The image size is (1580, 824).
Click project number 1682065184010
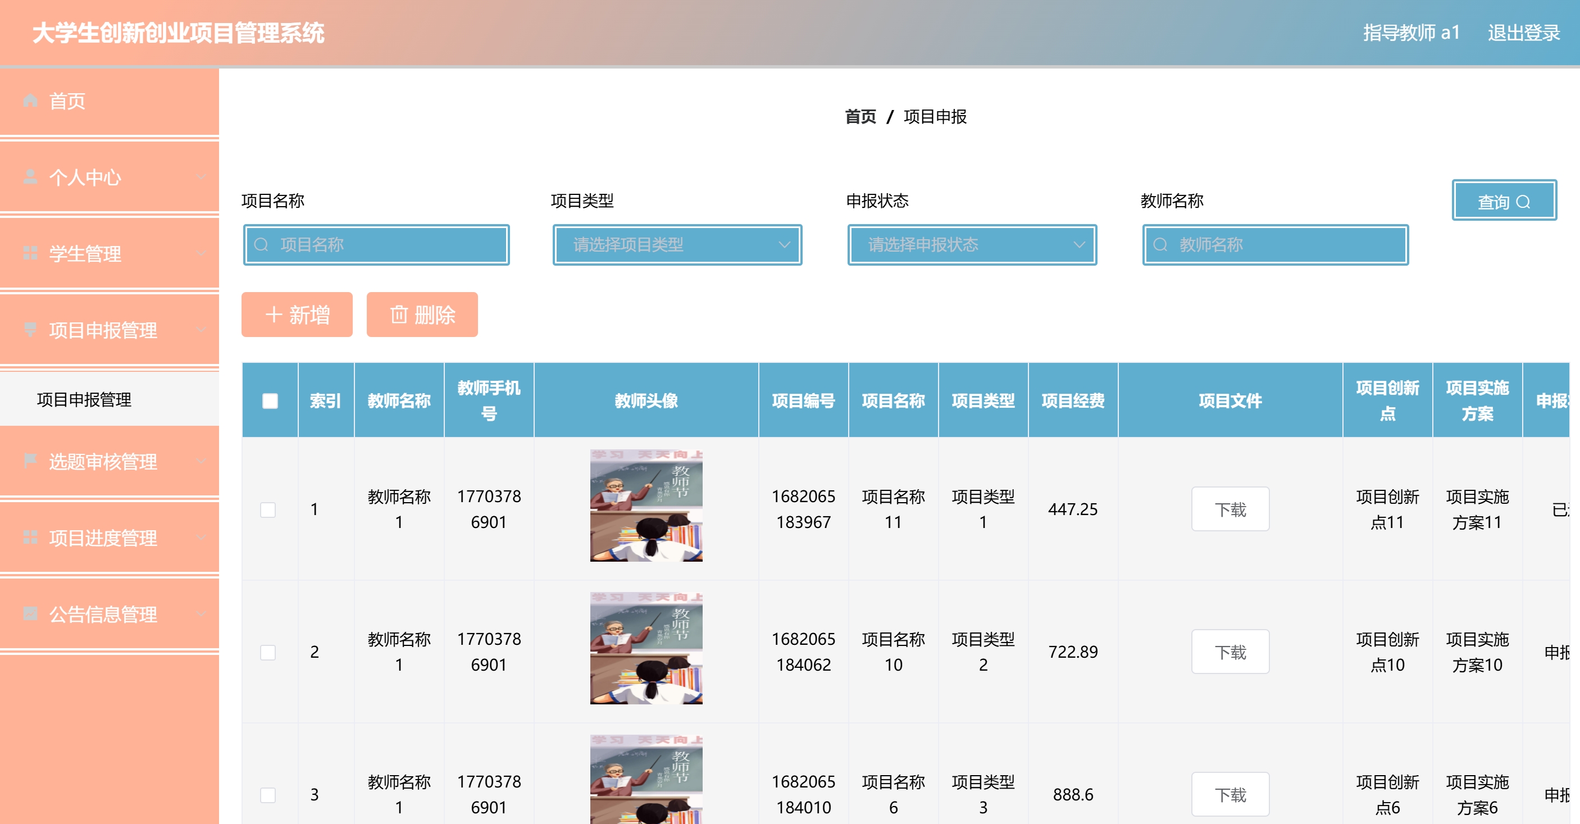[x=804, y=795]
